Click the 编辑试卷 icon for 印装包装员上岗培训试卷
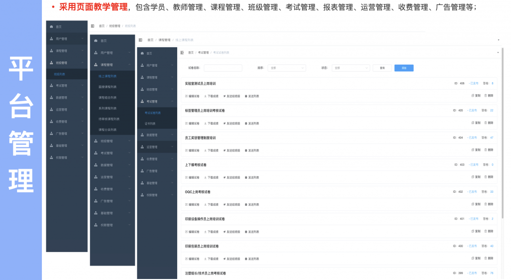The height and width of the screenshot is (280, 511). pyautogui.click(x=187, y=259)
